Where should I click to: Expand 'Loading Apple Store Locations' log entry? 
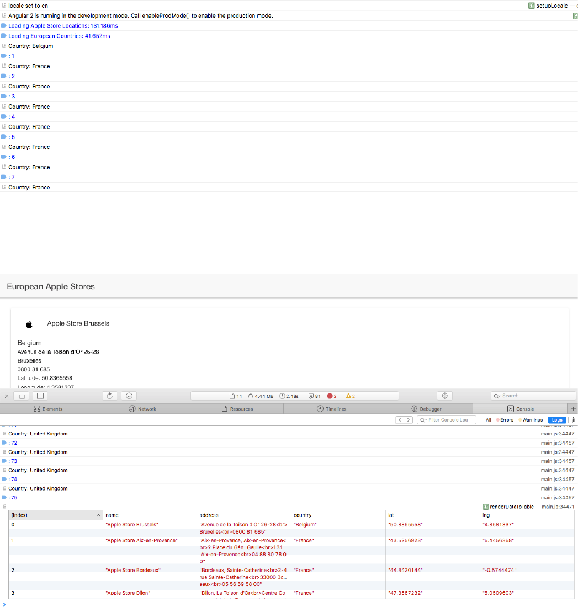coord(4,25)
